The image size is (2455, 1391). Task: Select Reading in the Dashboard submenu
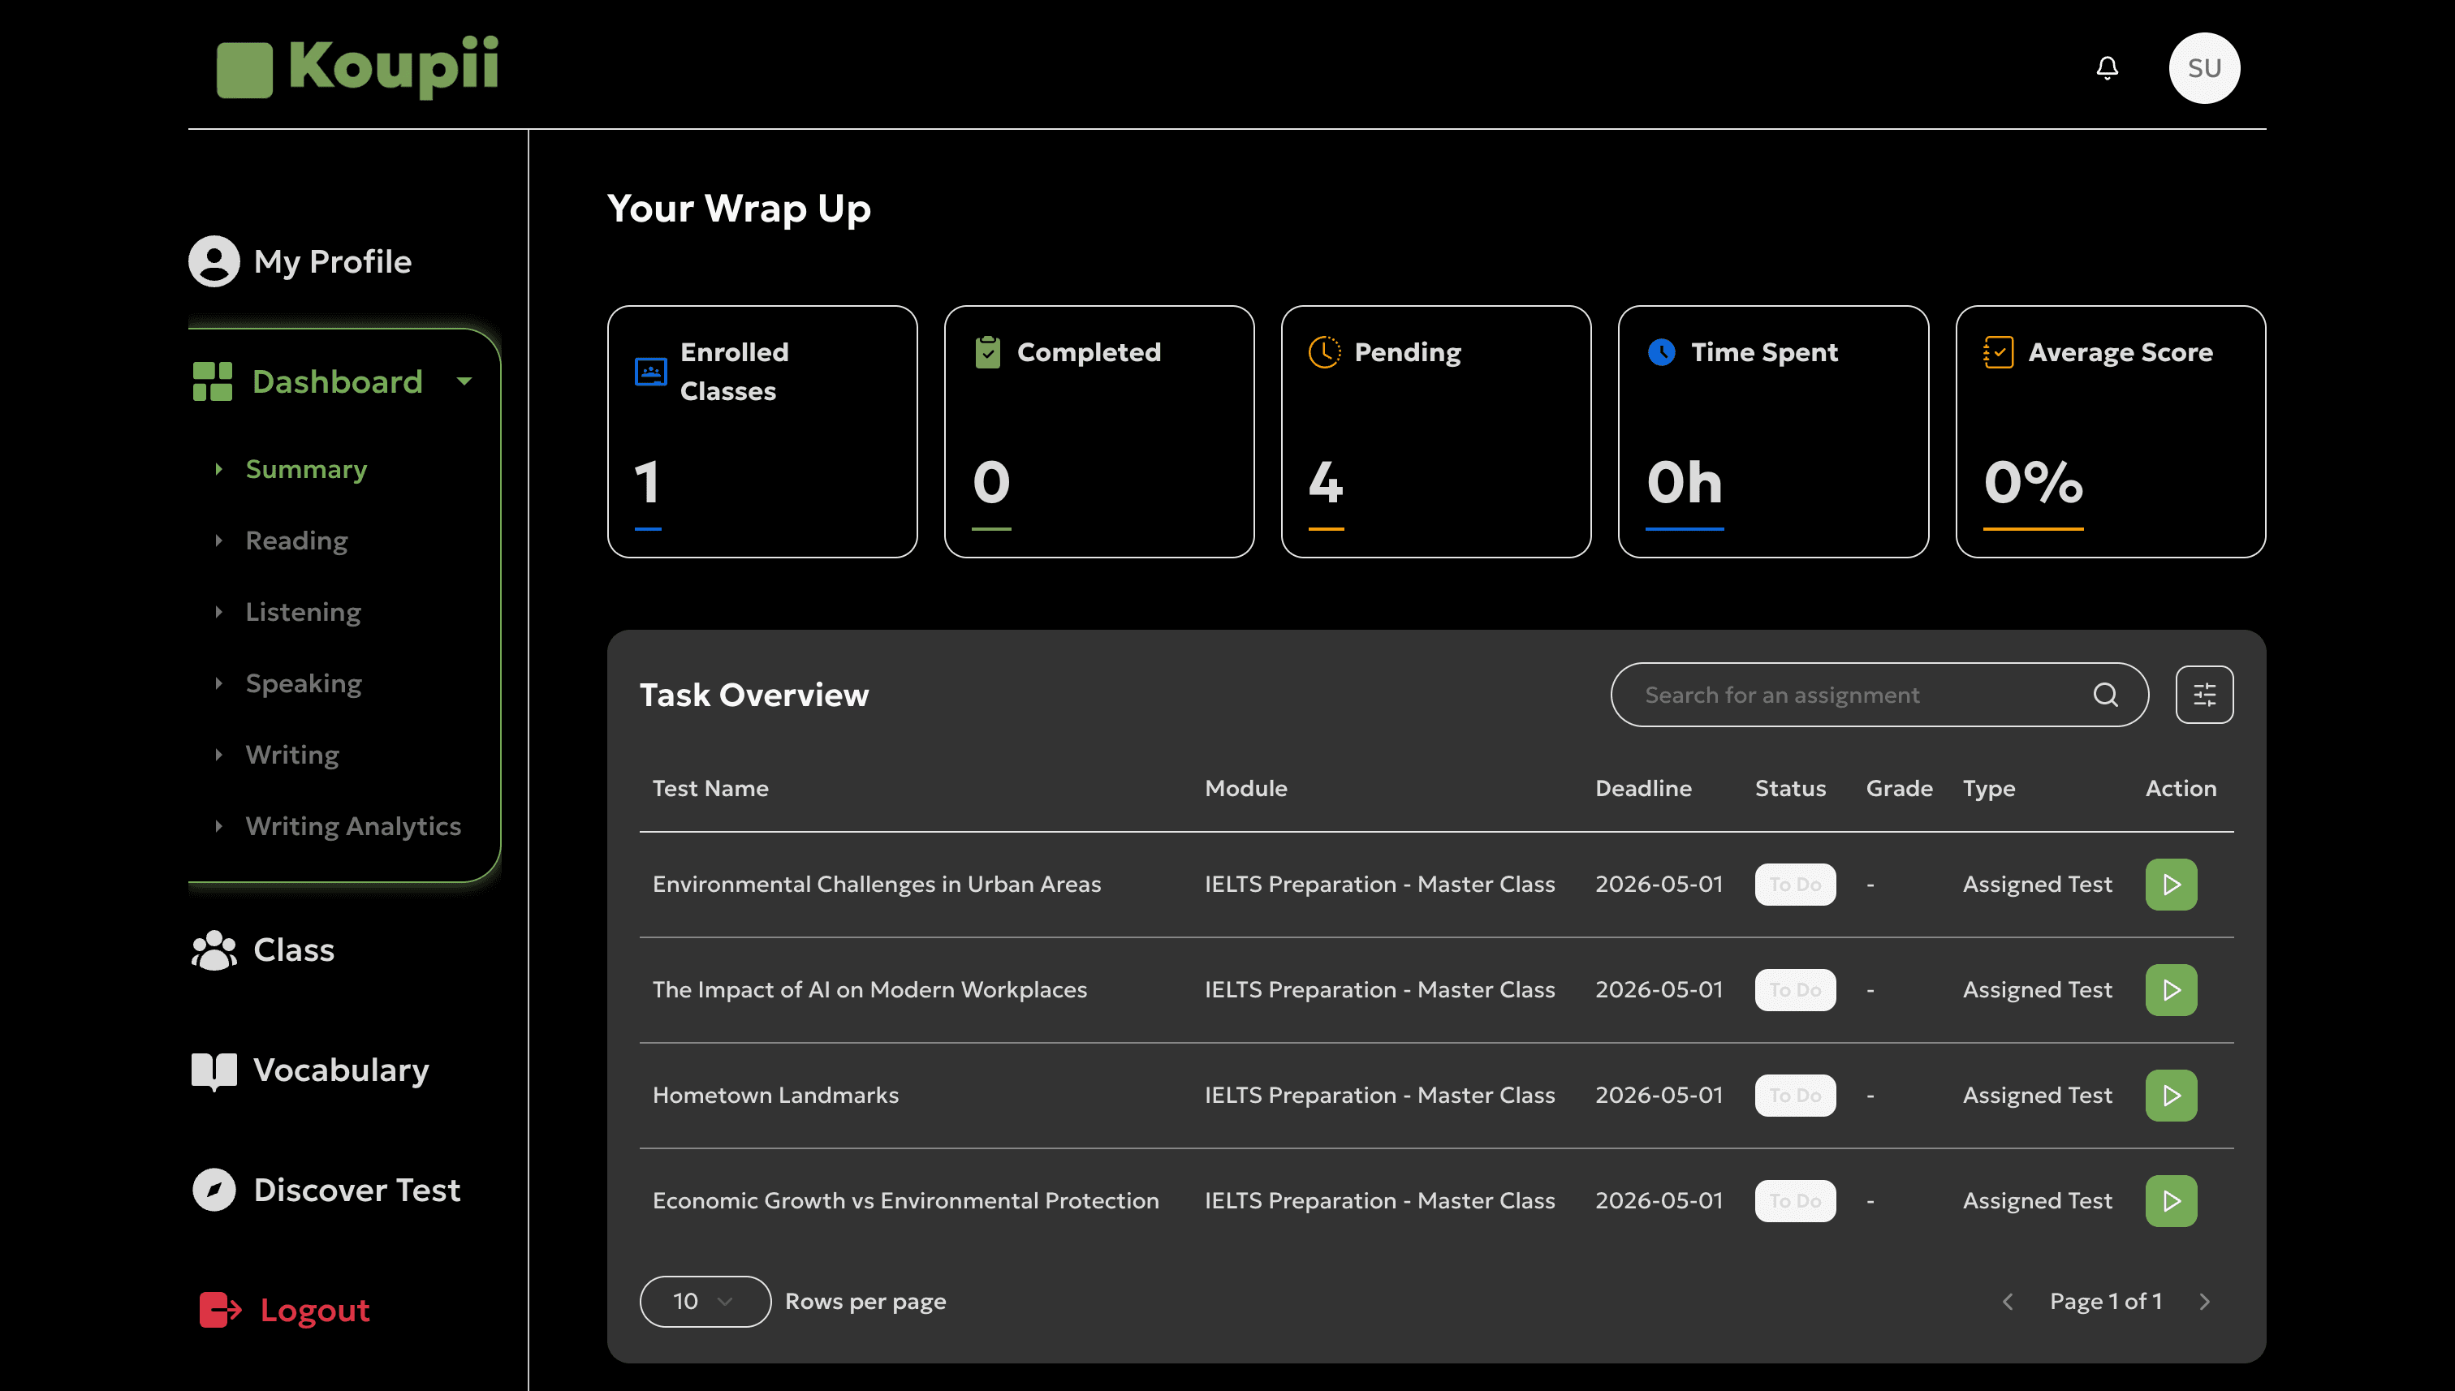click(x=296, y=540)
